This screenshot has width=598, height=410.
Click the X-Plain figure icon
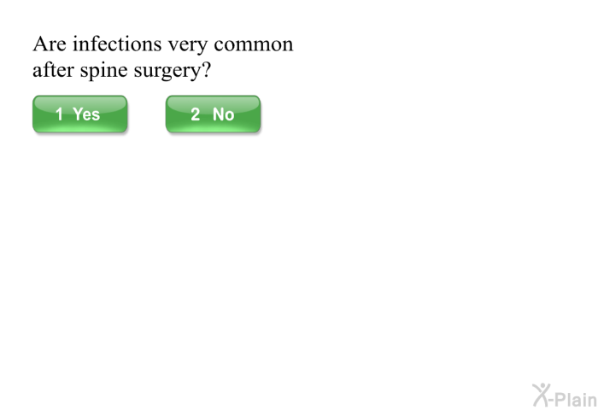click(541, 394)
